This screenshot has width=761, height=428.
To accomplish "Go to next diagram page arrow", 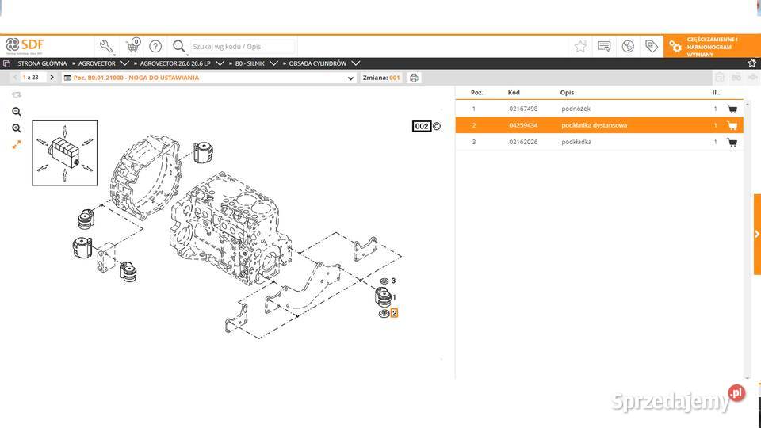I will (x=52, y=78).
